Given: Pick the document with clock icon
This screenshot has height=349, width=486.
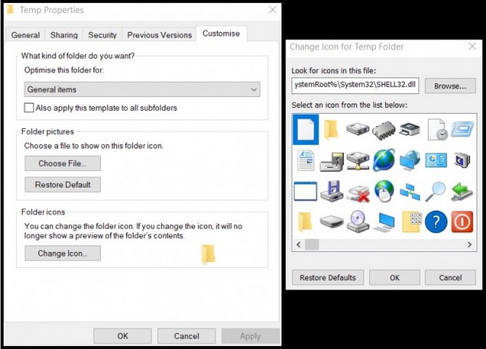Looking at the screenshot, I should coord(437,130).
